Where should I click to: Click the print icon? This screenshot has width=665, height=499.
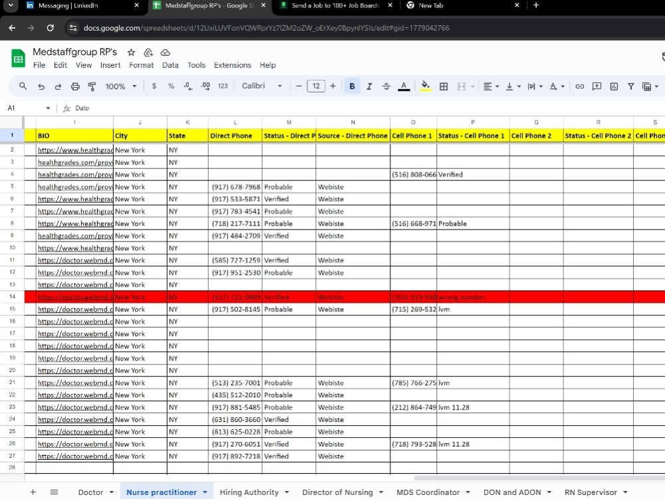click(x=74, y=86)
